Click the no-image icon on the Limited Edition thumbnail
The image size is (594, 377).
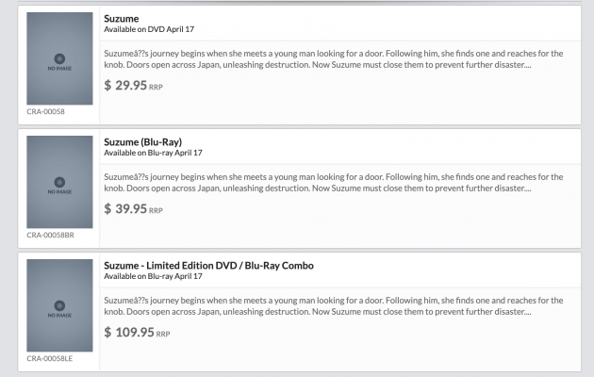59,305
